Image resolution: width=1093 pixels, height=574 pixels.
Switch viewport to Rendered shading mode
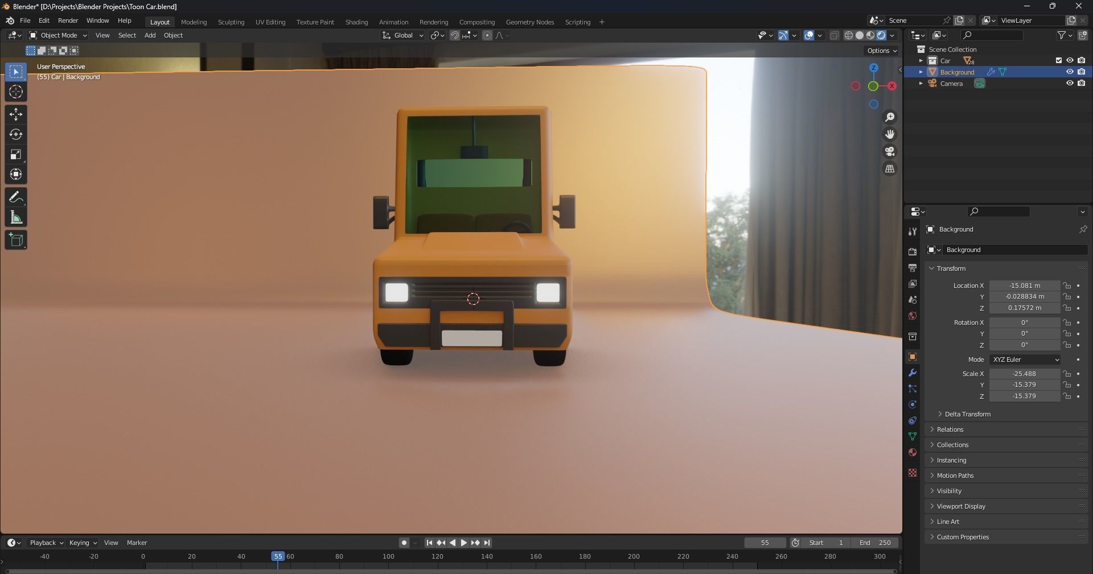tap(881, 35)
